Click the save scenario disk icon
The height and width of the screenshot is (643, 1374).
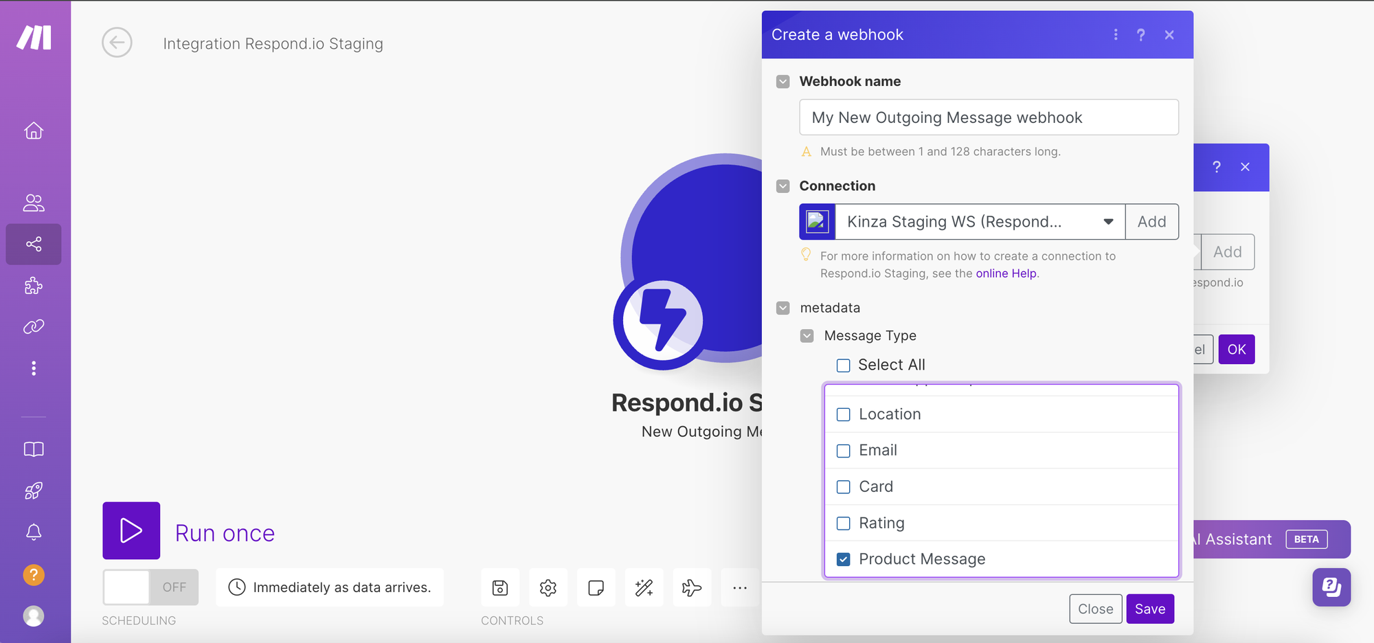(x=500, y=587)
